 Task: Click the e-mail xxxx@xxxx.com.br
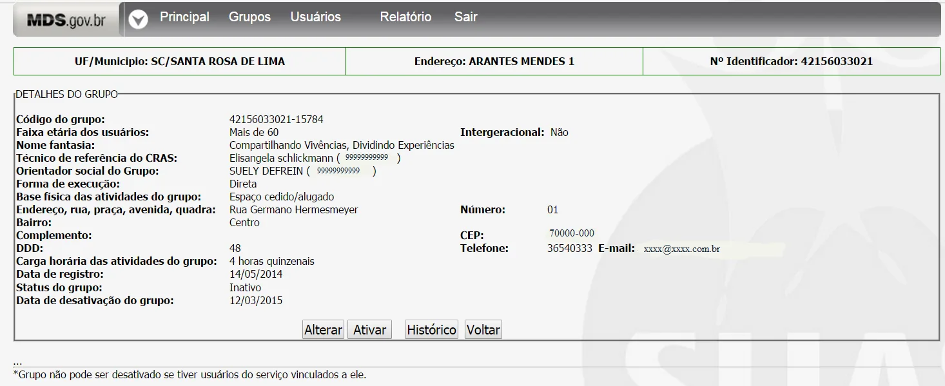tap(682, 249)
